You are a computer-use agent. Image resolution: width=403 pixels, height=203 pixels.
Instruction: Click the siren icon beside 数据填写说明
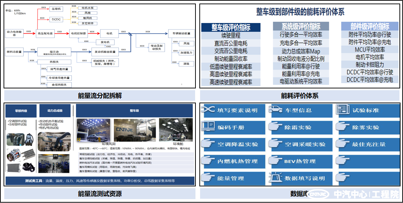[275, 178]
